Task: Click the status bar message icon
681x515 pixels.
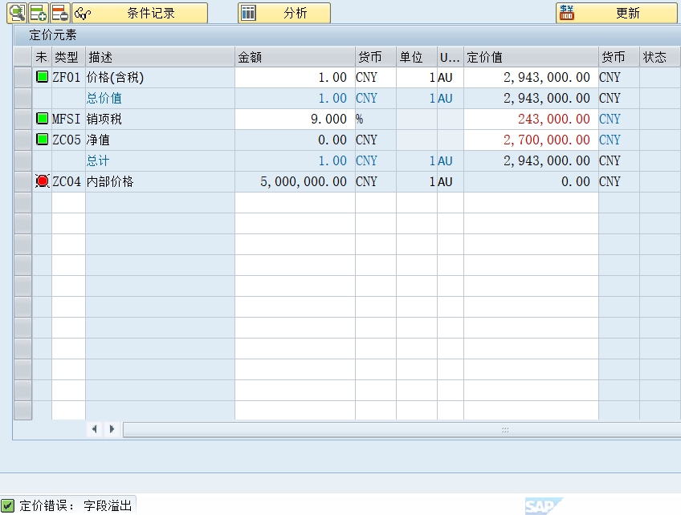Action: [8, 505]
